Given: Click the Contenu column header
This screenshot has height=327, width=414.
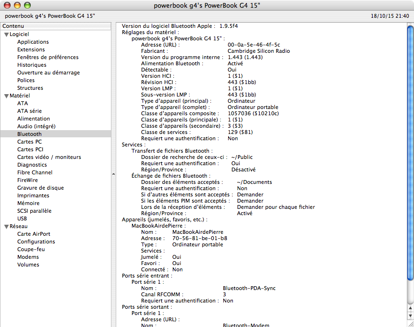Looking at the screenshot, I should click(x=55, y=26).
